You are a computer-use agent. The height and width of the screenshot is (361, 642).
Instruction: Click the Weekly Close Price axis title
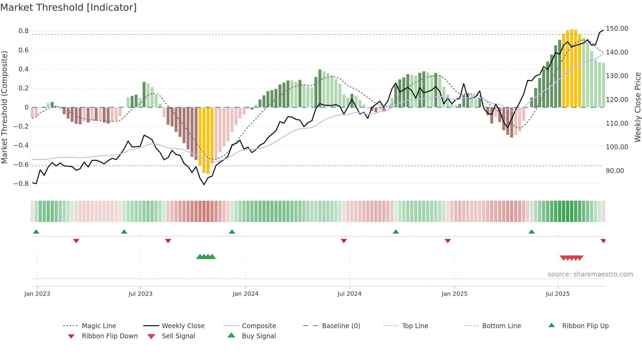(x=638, y=107)
